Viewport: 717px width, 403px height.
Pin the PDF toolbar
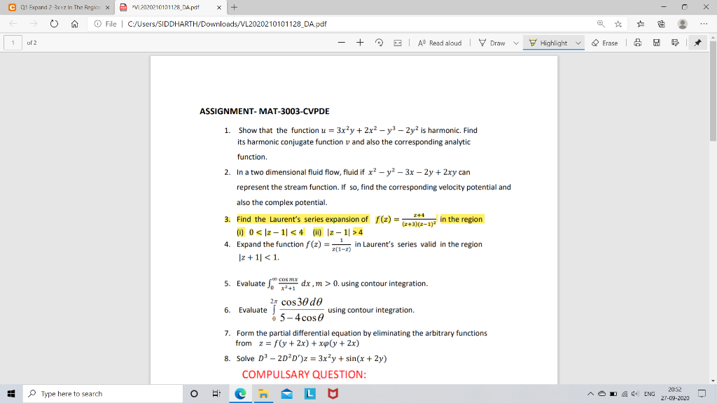click(x=698, y=43)
